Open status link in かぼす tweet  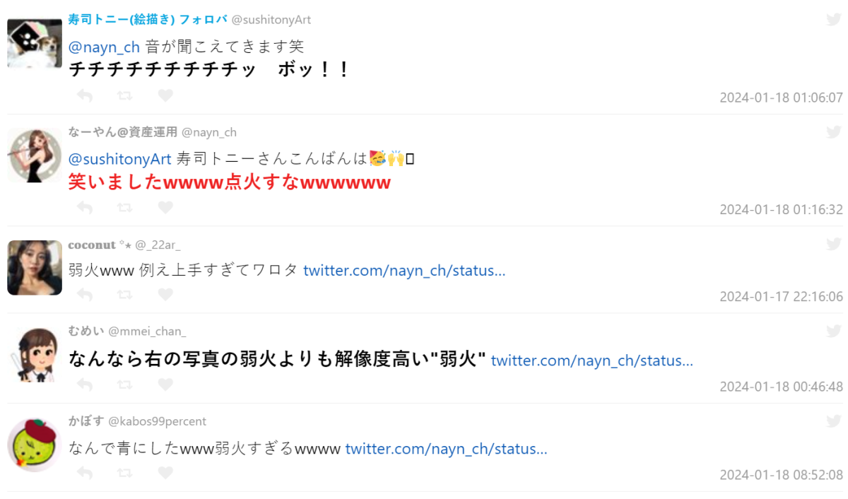tap(446, 449)
